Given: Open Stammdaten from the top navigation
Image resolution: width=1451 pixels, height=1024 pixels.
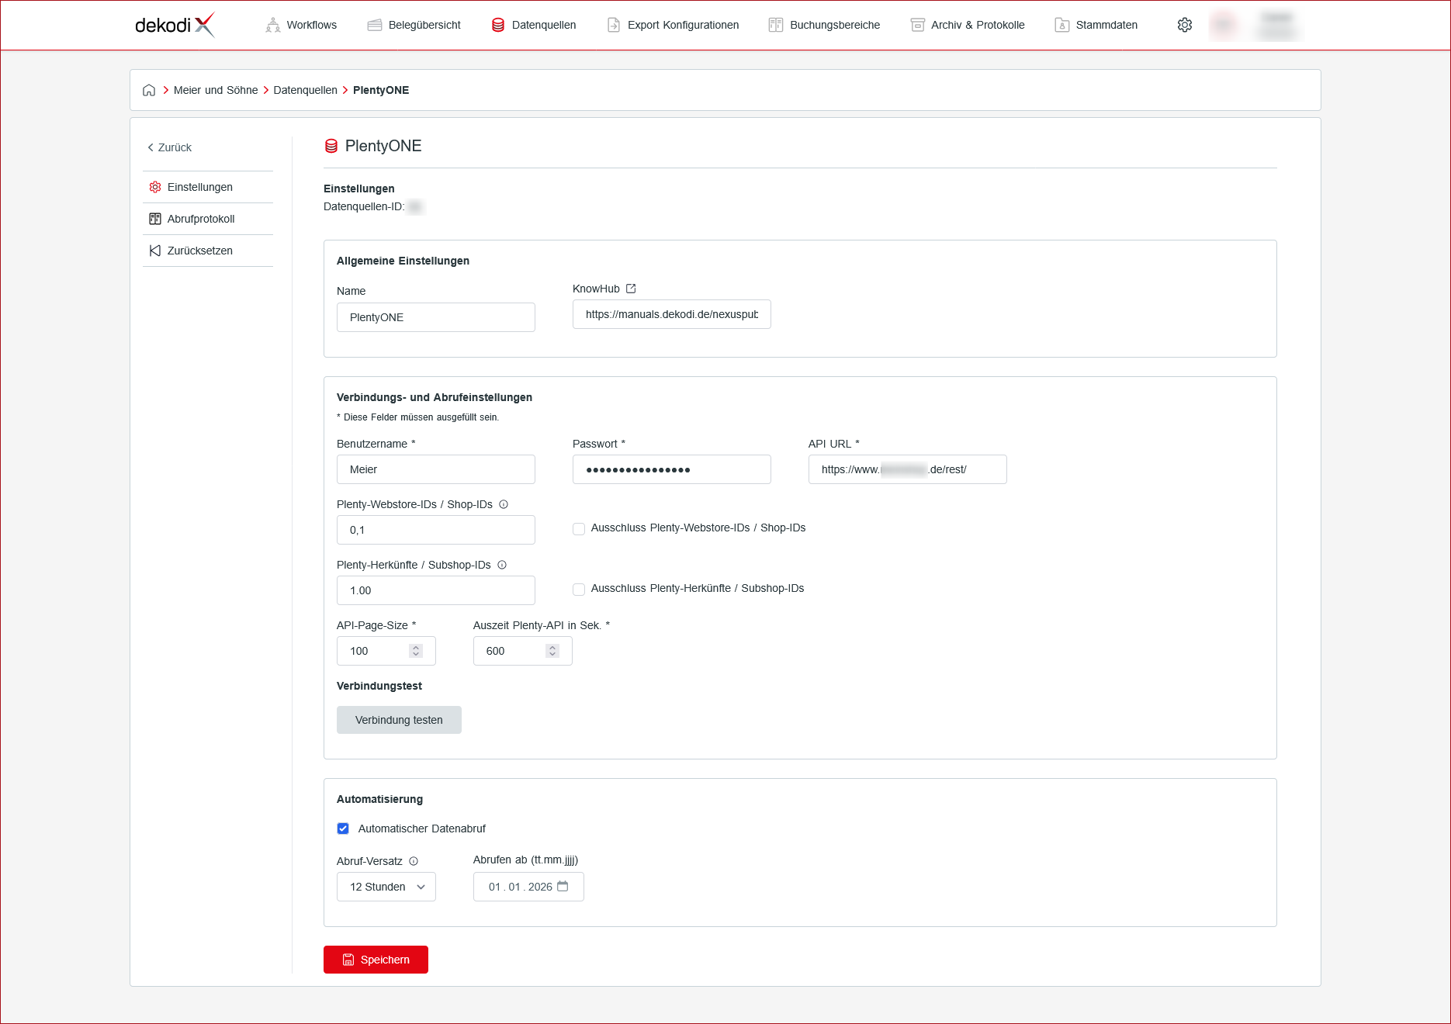Looking at the screenshot, I should [1096, 25].
